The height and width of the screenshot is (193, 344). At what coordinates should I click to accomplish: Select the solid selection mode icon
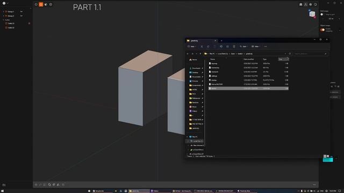pos(51,4)
